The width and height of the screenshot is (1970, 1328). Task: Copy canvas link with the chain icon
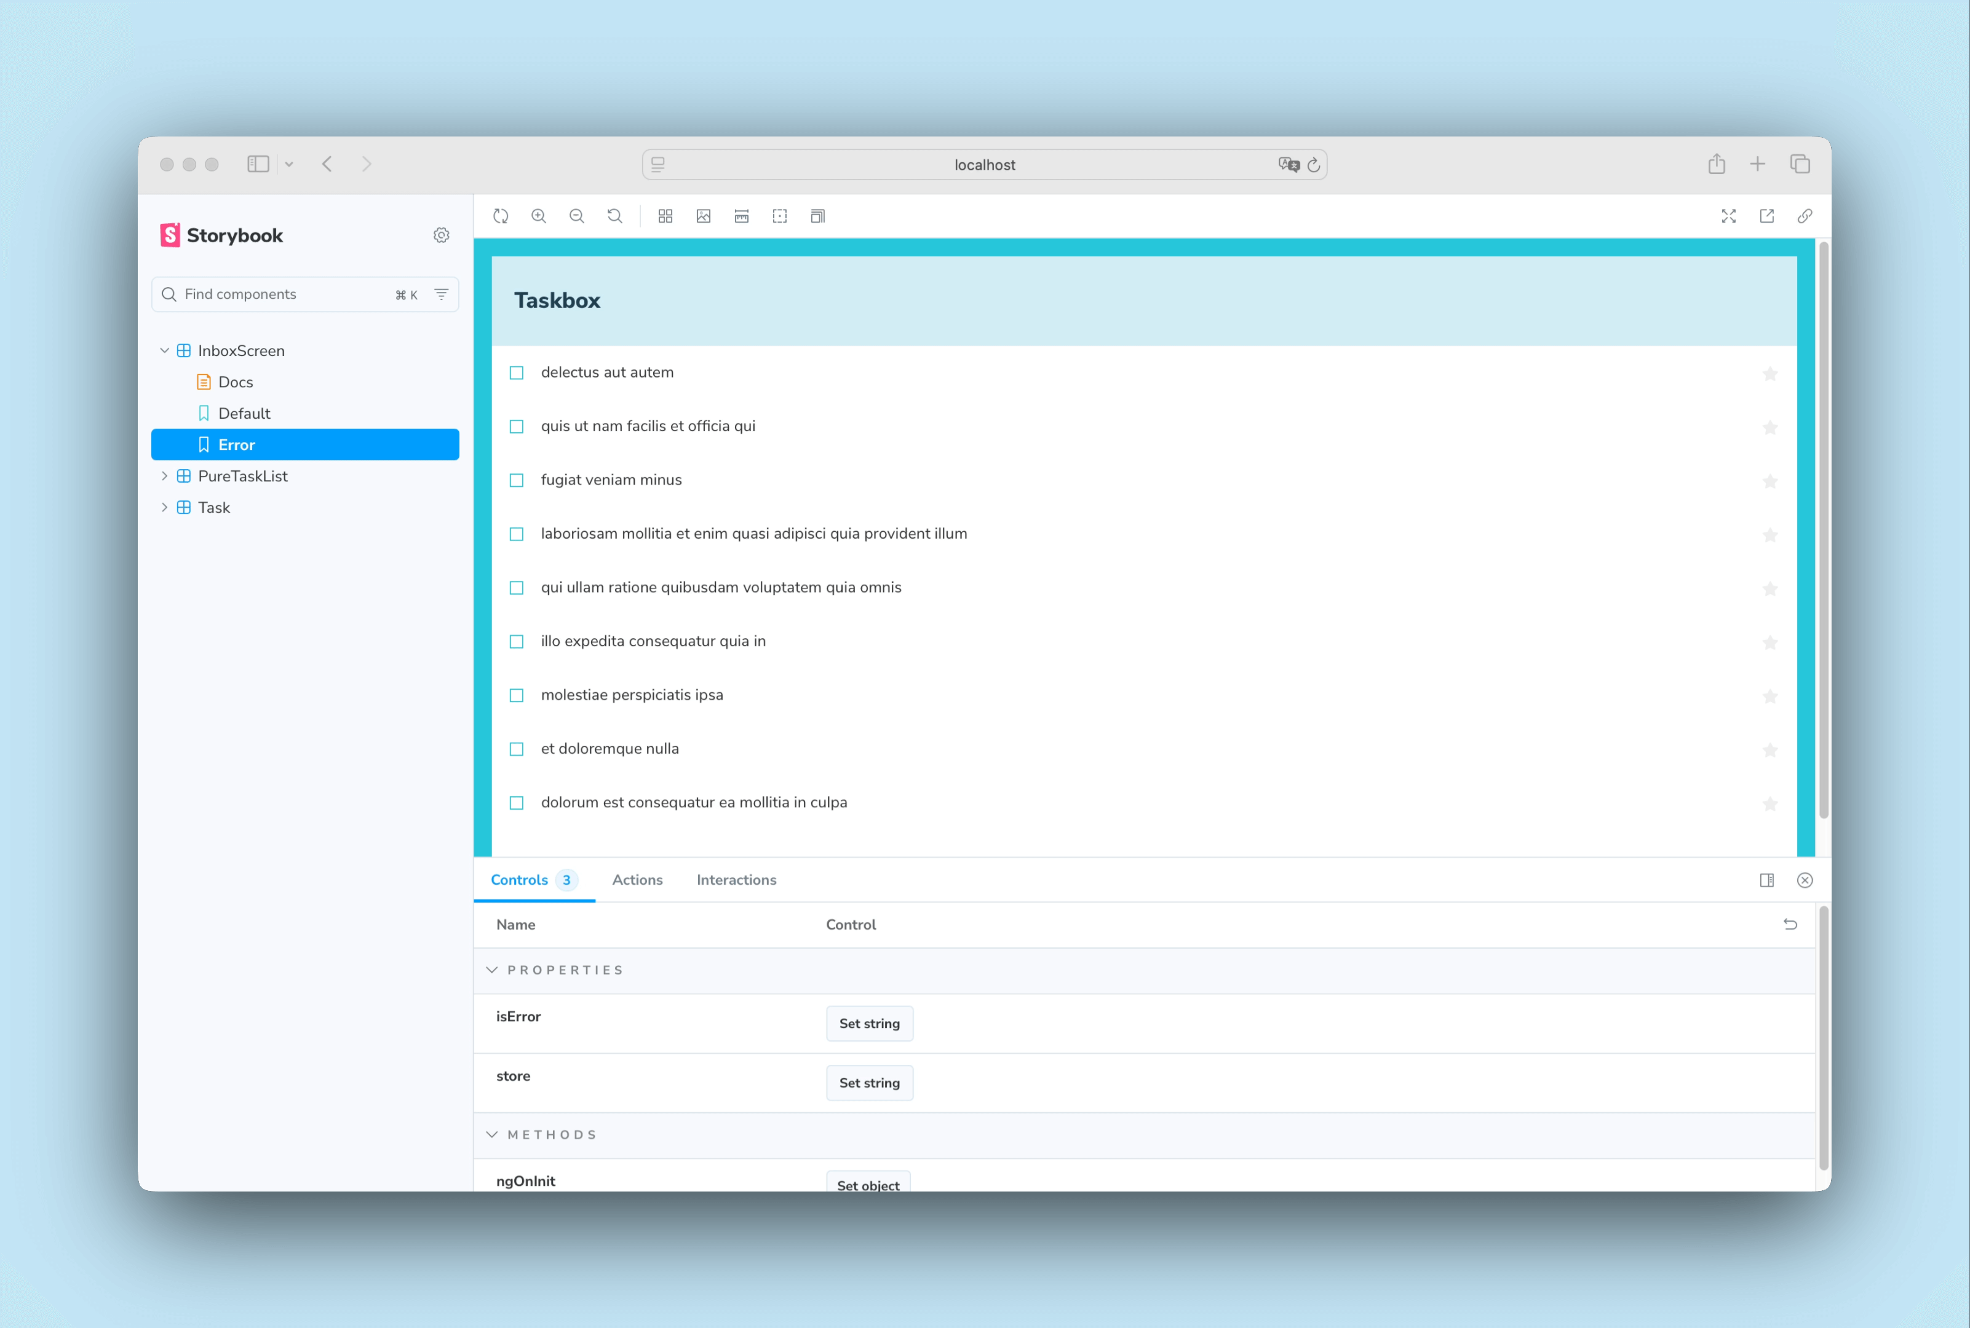point(1805,216)
